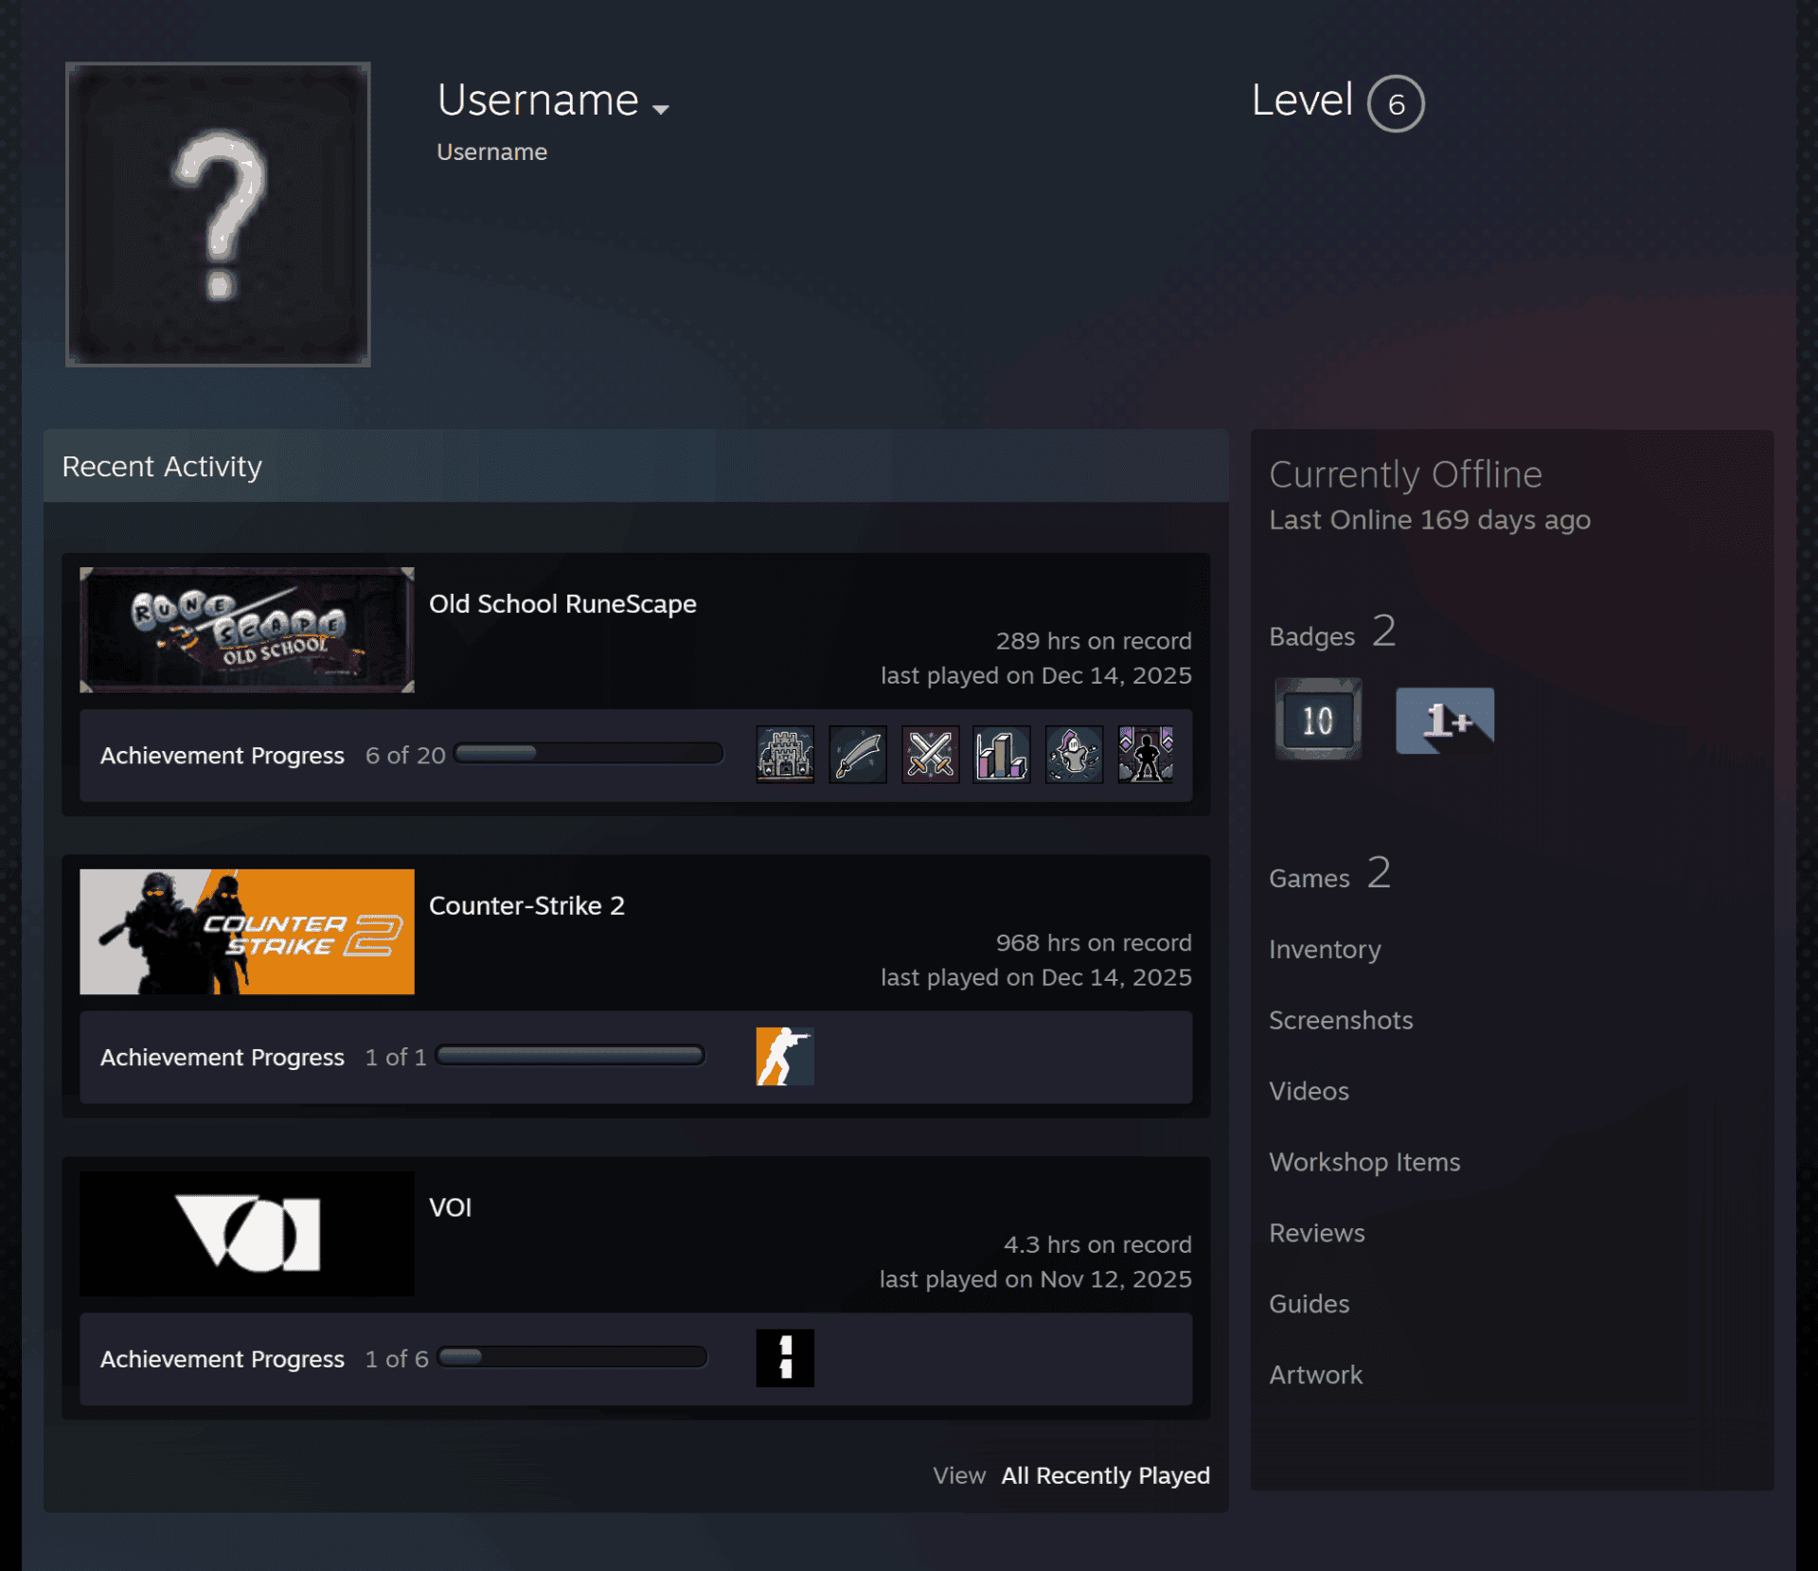The height and width of the screenshot is (1571, 1818).
Task: Click the scimitar sword achievement icon
Action: pyautogui.click(x=858, y=755)
